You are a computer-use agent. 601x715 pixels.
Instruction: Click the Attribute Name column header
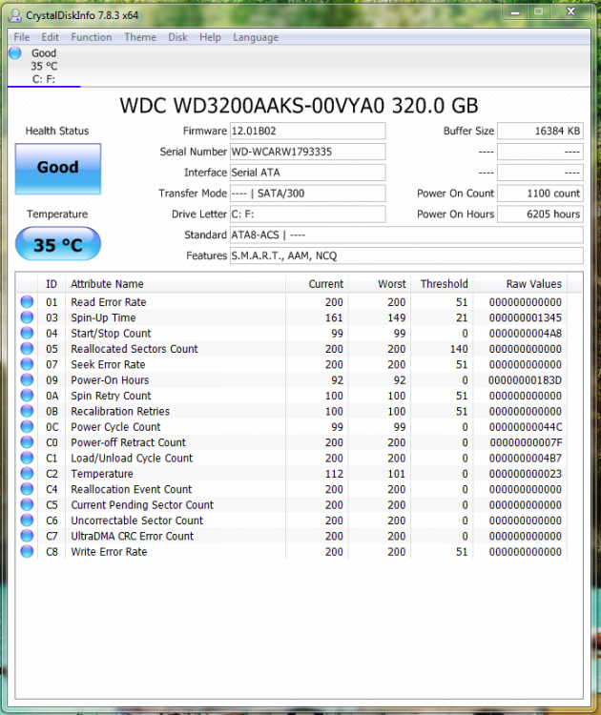176,284
